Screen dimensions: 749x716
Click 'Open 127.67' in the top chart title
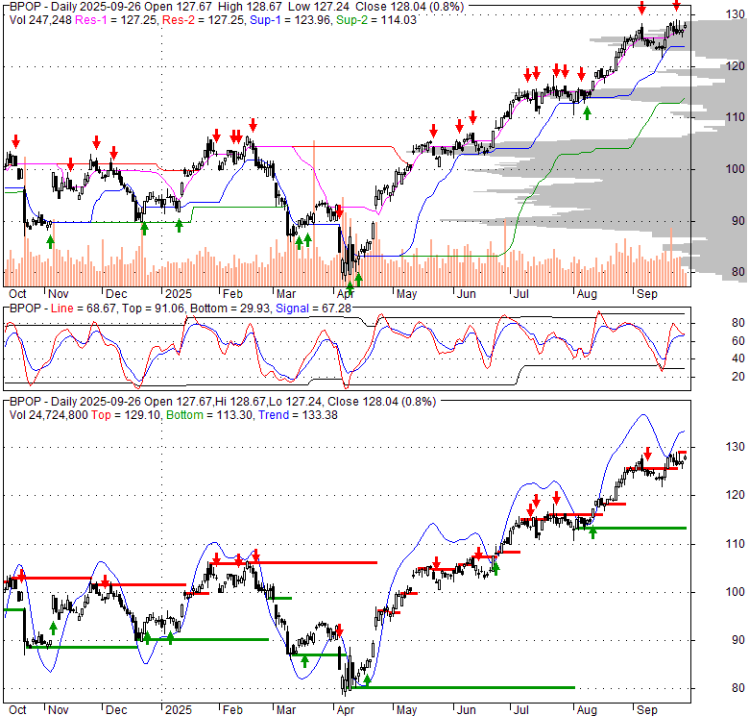tap(178, 7)
